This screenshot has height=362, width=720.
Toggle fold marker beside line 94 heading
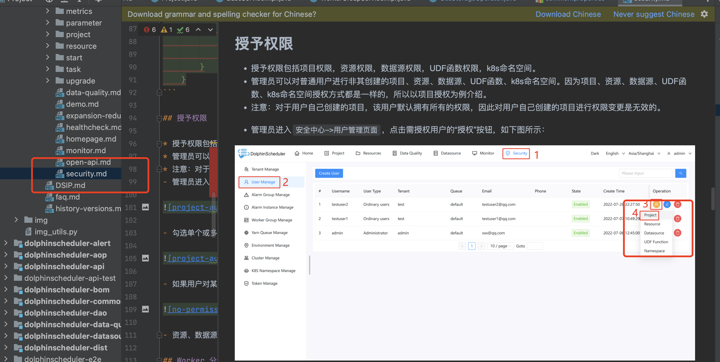point(159,118)
